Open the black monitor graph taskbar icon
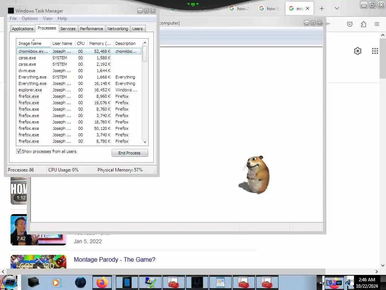This screenshot has width=386, height=290. tap(197, 282)
